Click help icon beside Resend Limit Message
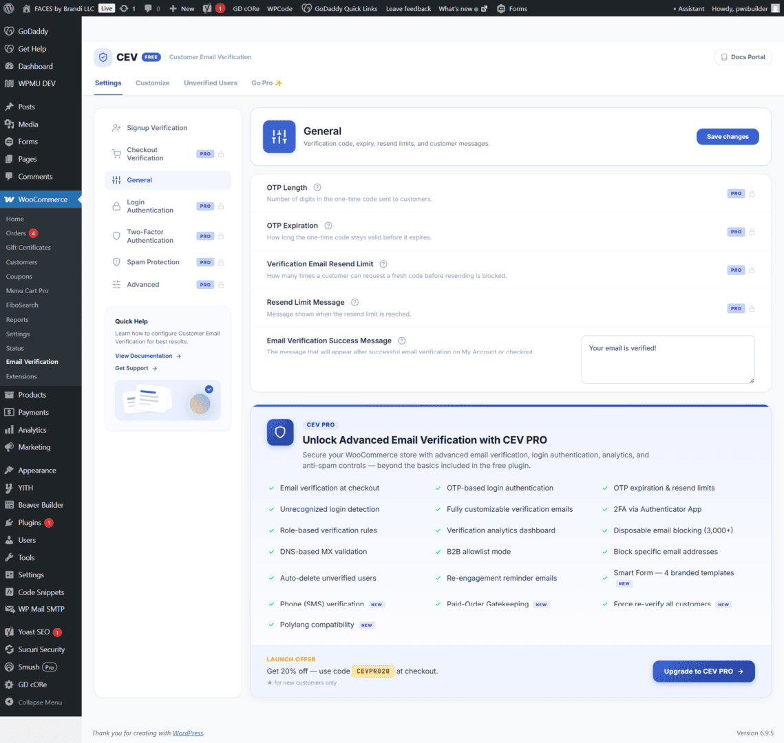 [x=354, y=302]
